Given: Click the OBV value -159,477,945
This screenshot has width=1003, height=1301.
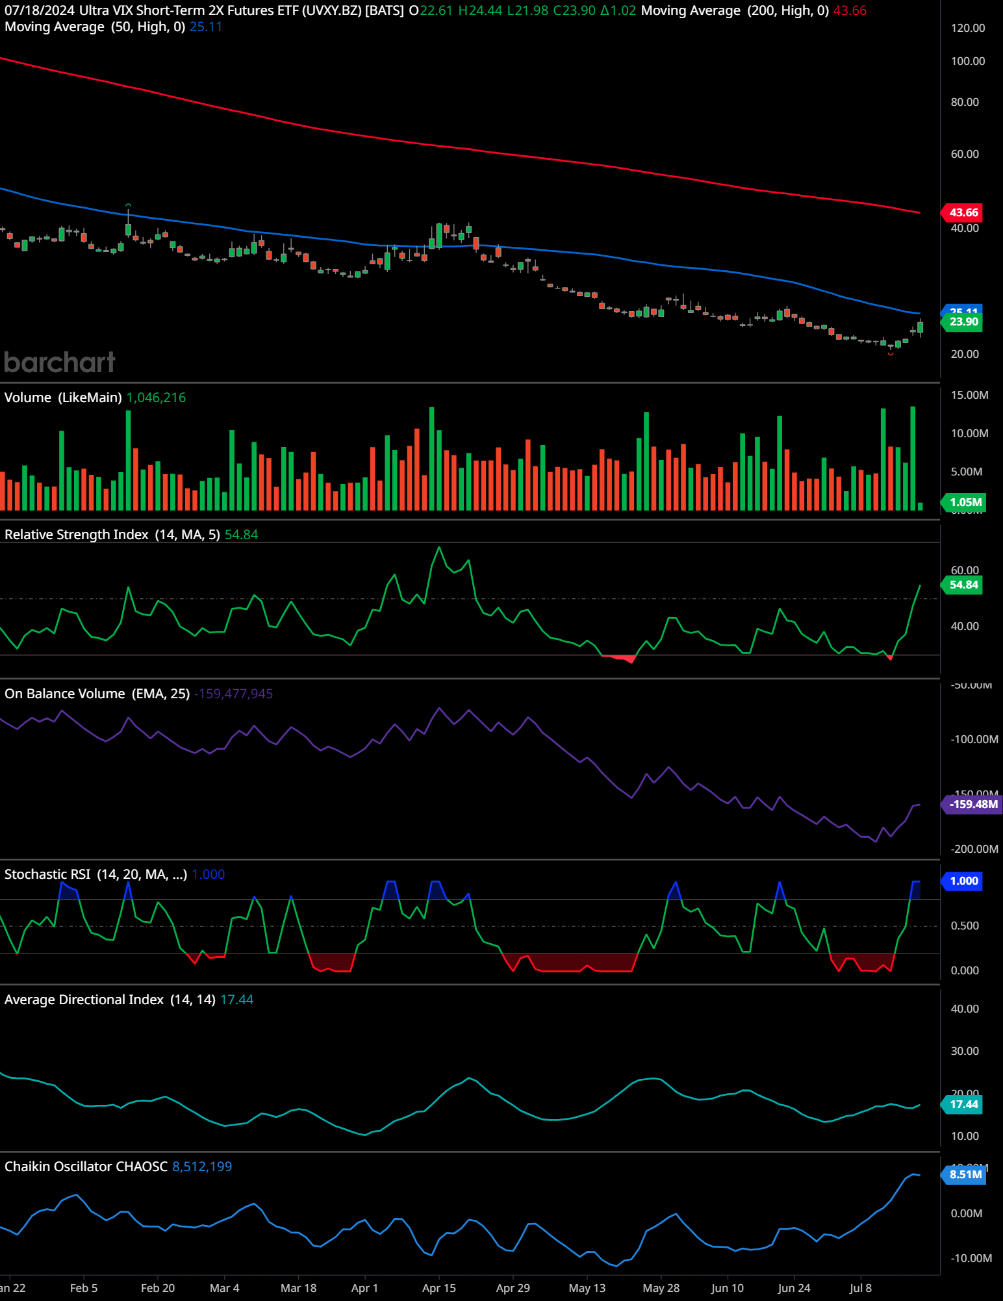Looking at the screenshot, I should (233, 694).
